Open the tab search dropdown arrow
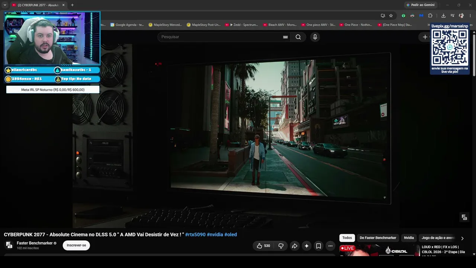 pos(5,5)
